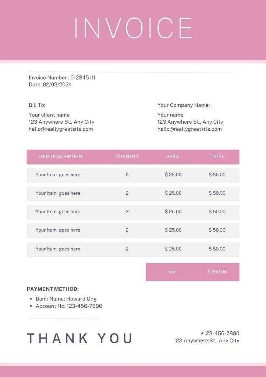Screen dimensions: 266x377
Task: Click the 'Bill To:' label
Action: (37, 105)
